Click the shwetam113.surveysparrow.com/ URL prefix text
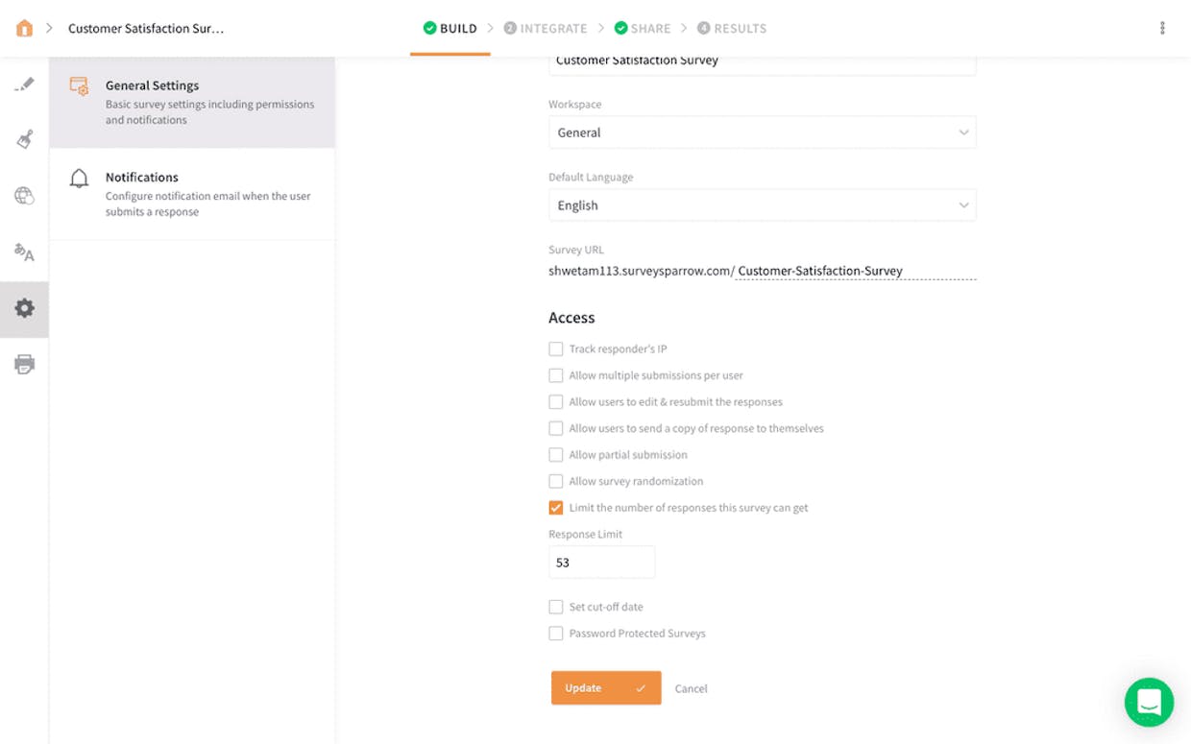This screenshot has width=1191, height=744. click(x=642, y=271)
